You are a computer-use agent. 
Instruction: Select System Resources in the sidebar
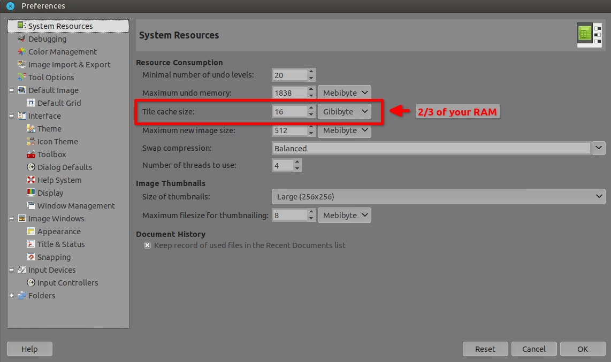pos(68,26)
